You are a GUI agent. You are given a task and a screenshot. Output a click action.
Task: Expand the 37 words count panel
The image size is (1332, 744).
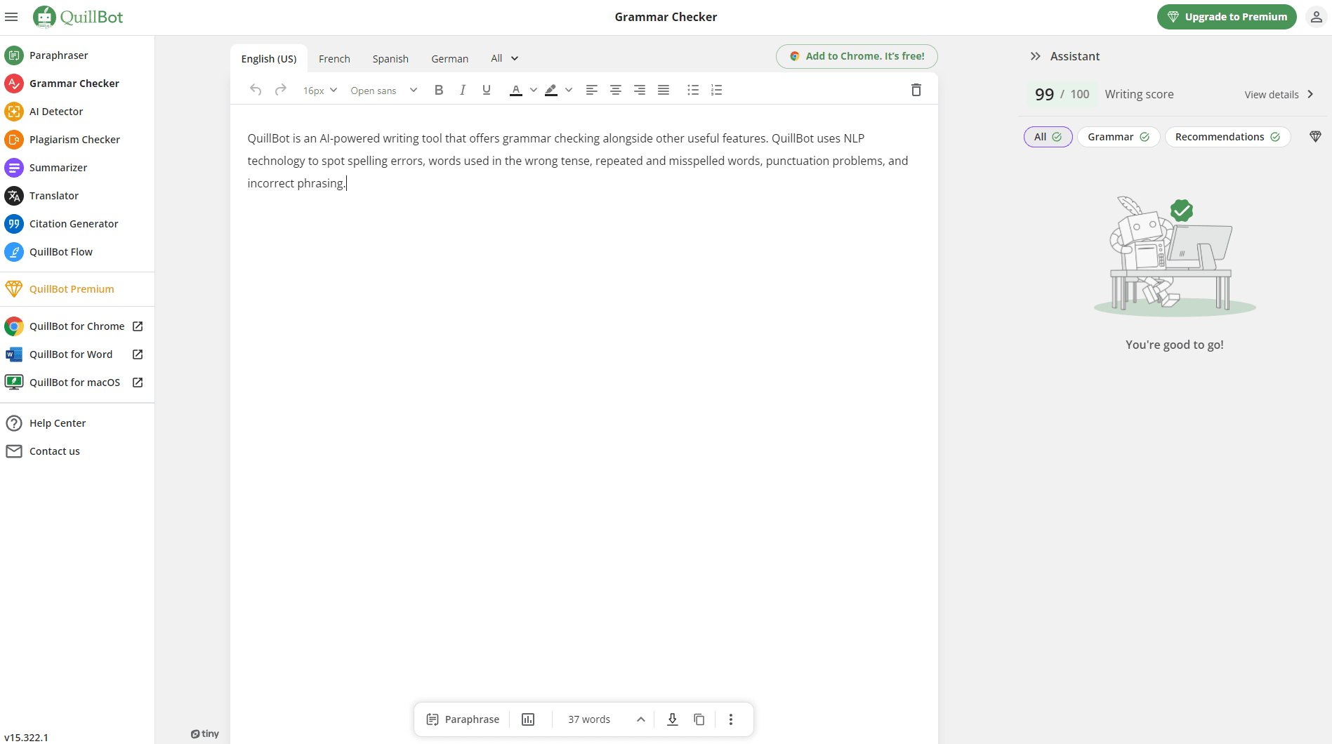pyautogui.click(x=605, y=719)
